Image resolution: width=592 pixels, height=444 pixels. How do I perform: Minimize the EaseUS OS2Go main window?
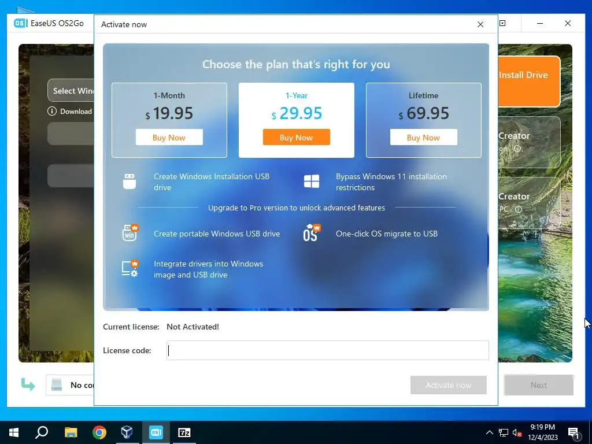point(540,23)
